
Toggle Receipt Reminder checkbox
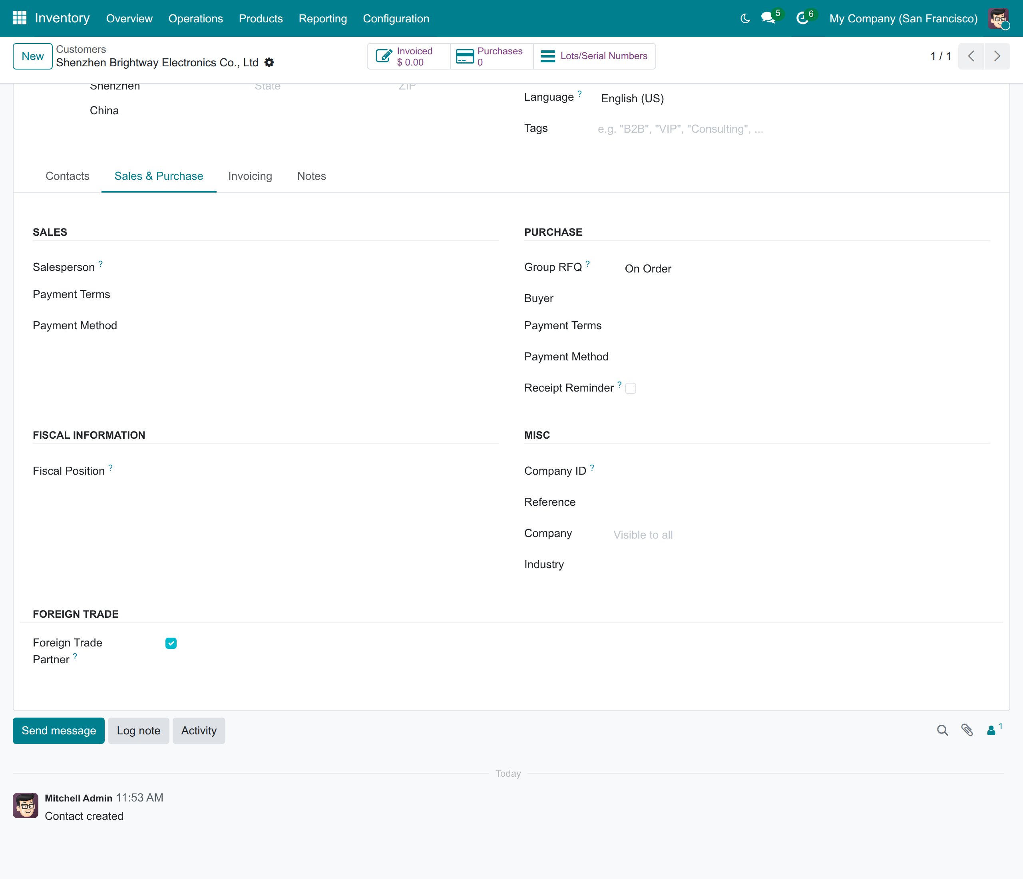point(631,388)
